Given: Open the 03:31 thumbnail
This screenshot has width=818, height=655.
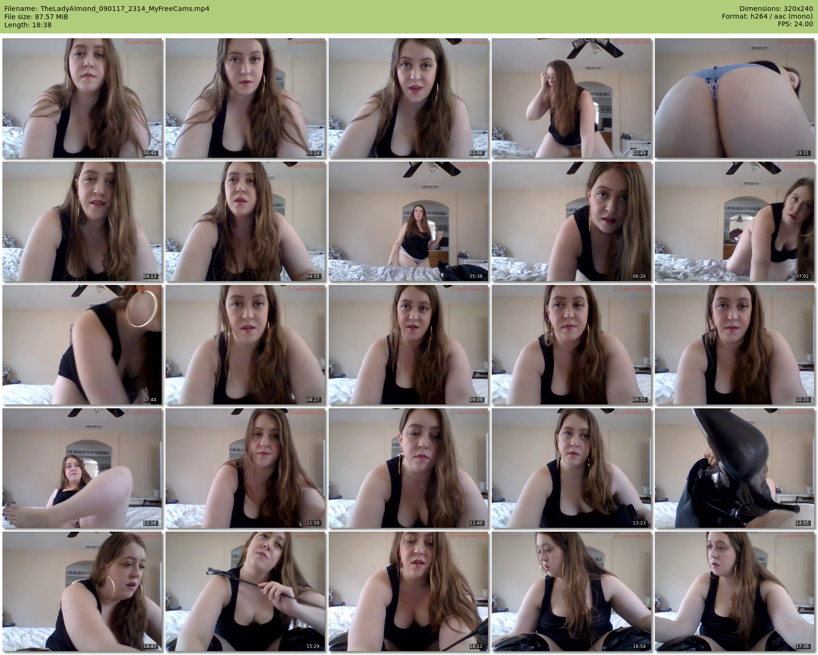Looking at the screenshot, I should point(735,98).
